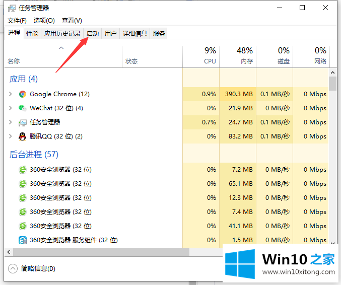The width and height of the screenshot is (341, 285).
Task: Switch to the 进程 tab
Action: pos(14,33)
